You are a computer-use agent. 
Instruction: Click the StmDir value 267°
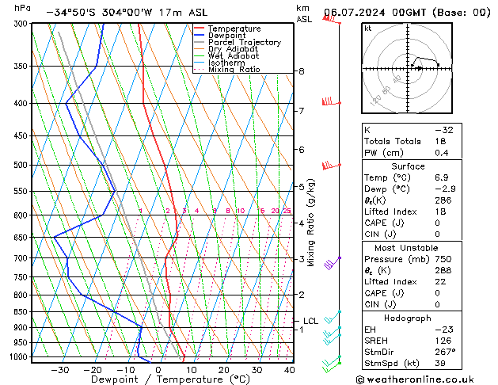click(x=445, y=353)
